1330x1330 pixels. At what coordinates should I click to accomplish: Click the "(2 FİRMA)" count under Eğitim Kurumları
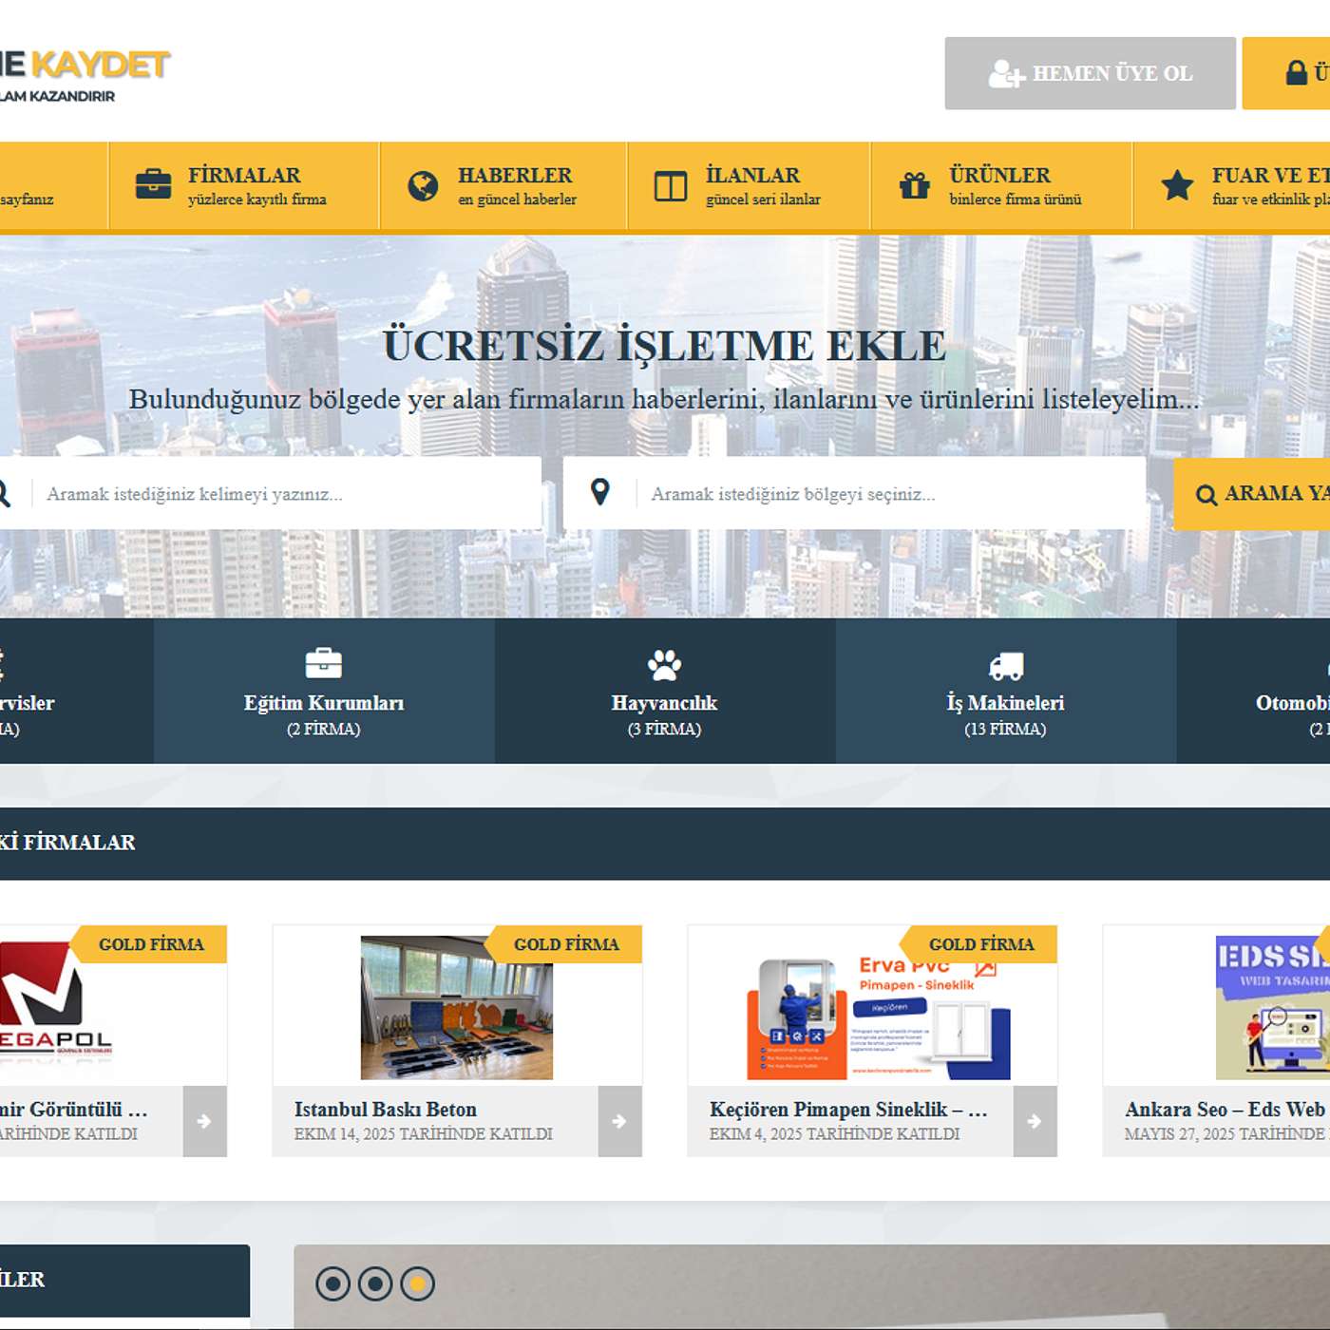click(x=324, y=730)
